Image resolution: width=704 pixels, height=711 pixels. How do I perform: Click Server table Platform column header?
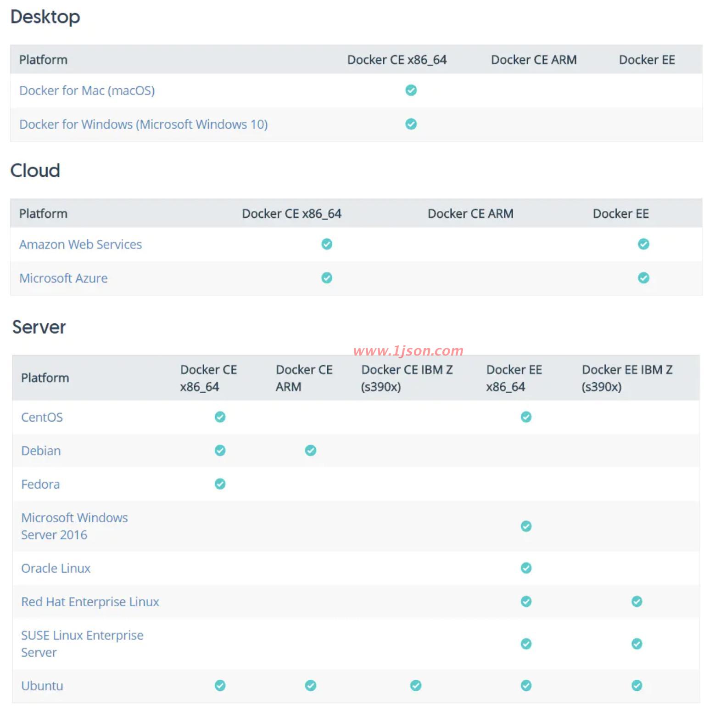pyautogui.click(x=45, y=378)
